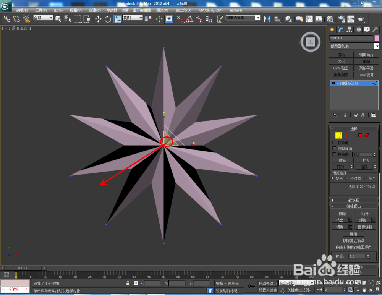Enable the 忽略背面 checkbox

(x=334, y=148)
